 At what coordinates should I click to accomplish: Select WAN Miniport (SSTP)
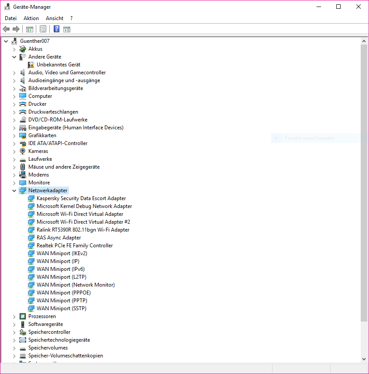(x=61, y=308)
